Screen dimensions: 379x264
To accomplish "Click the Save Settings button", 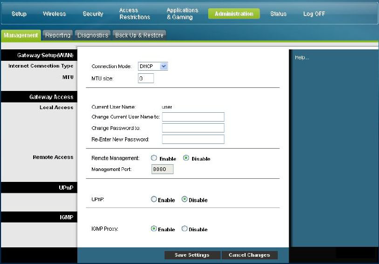I will (192, 255).
